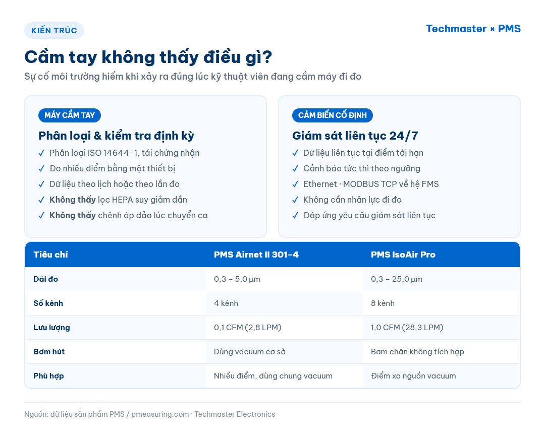
Task: Click the 'MÁY CẦM TAY' badge
Action: [x=70, y=115]
